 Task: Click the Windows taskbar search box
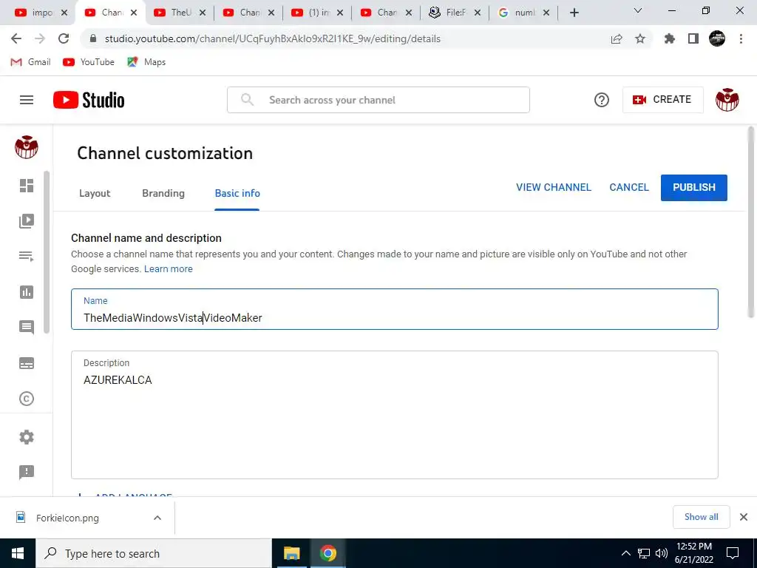(x=154, y=553)
